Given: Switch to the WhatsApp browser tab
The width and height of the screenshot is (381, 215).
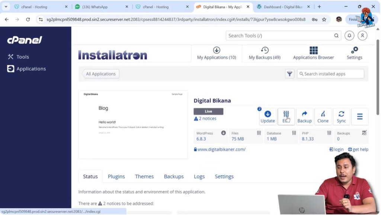Looking at the screenshot, I should coord(102,7).
